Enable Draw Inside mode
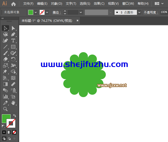 pyautogui.click(x=14, y=138)
